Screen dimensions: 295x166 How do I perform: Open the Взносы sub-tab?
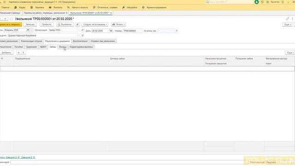(x=63, y=47)
